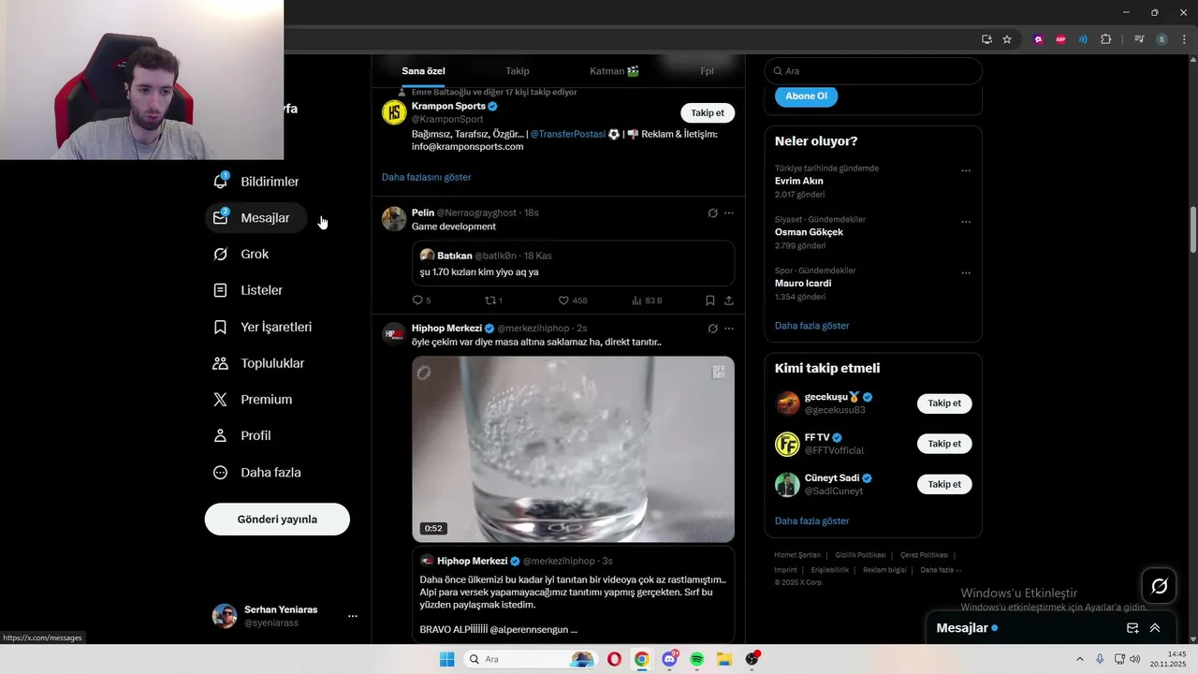
Task: Open Hizmet Şartları footer link
Action: tap(797, 555)
